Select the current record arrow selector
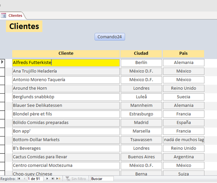 tap(3, 62)
